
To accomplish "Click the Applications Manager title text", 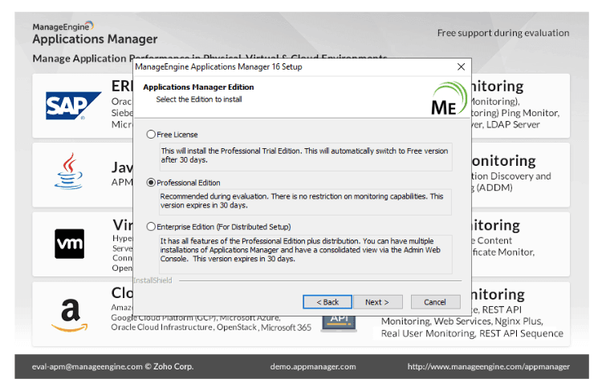I will pyautogui.click(x=95, y=39).
